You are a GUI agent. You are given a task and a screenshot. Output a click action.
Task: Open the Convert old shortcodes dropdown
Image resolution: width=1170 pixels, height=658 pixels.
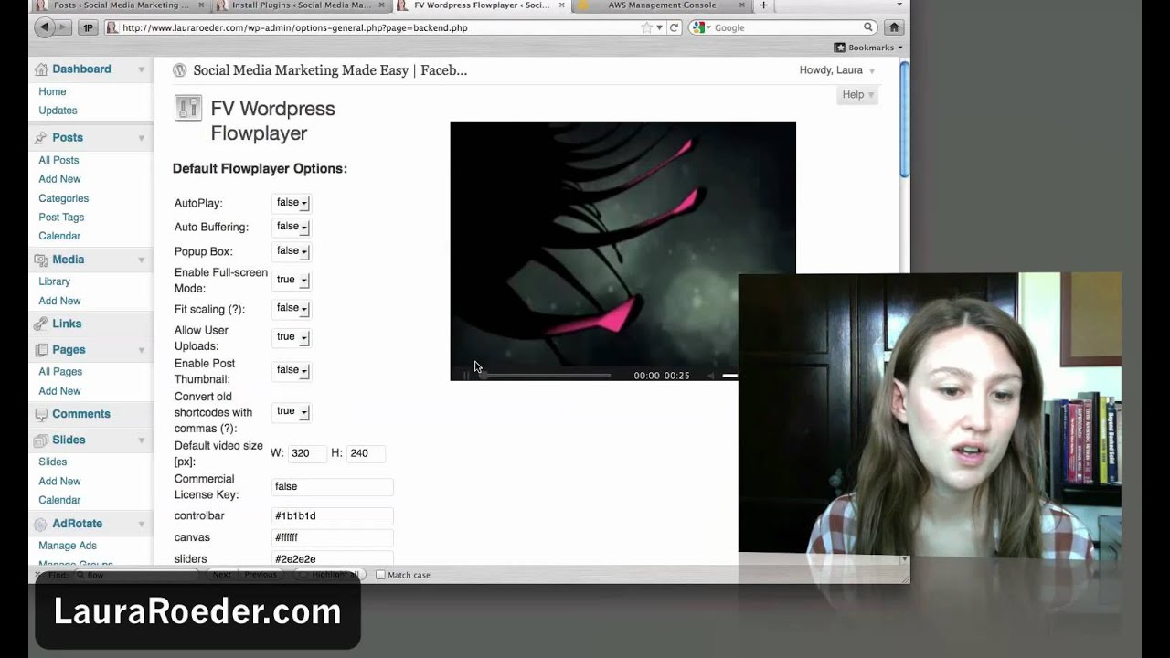pyautogui.click(x=292, y=411)
